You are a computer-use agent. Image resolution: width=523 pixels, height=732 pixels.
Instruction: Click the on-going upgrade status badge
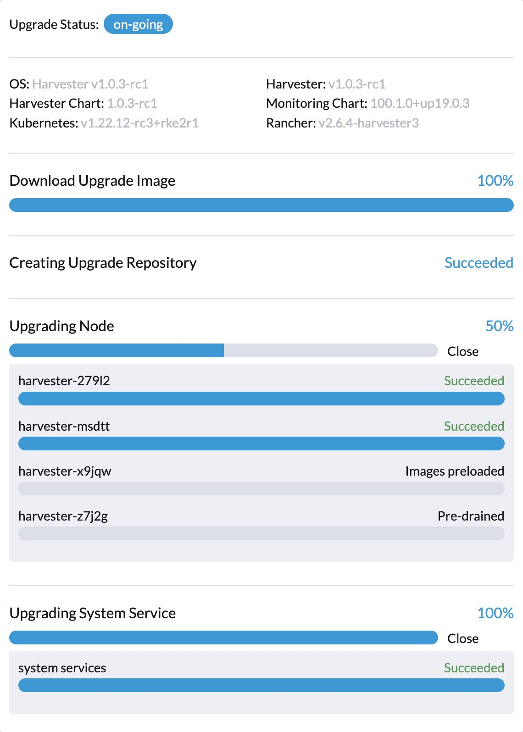(138, 24)
